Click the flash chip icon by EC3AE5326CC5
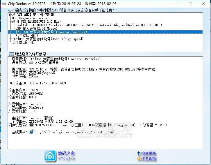 (x=31, y=125)
